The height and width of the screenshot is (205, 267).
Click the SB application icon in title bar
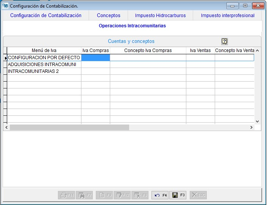[x=5, y=6]
